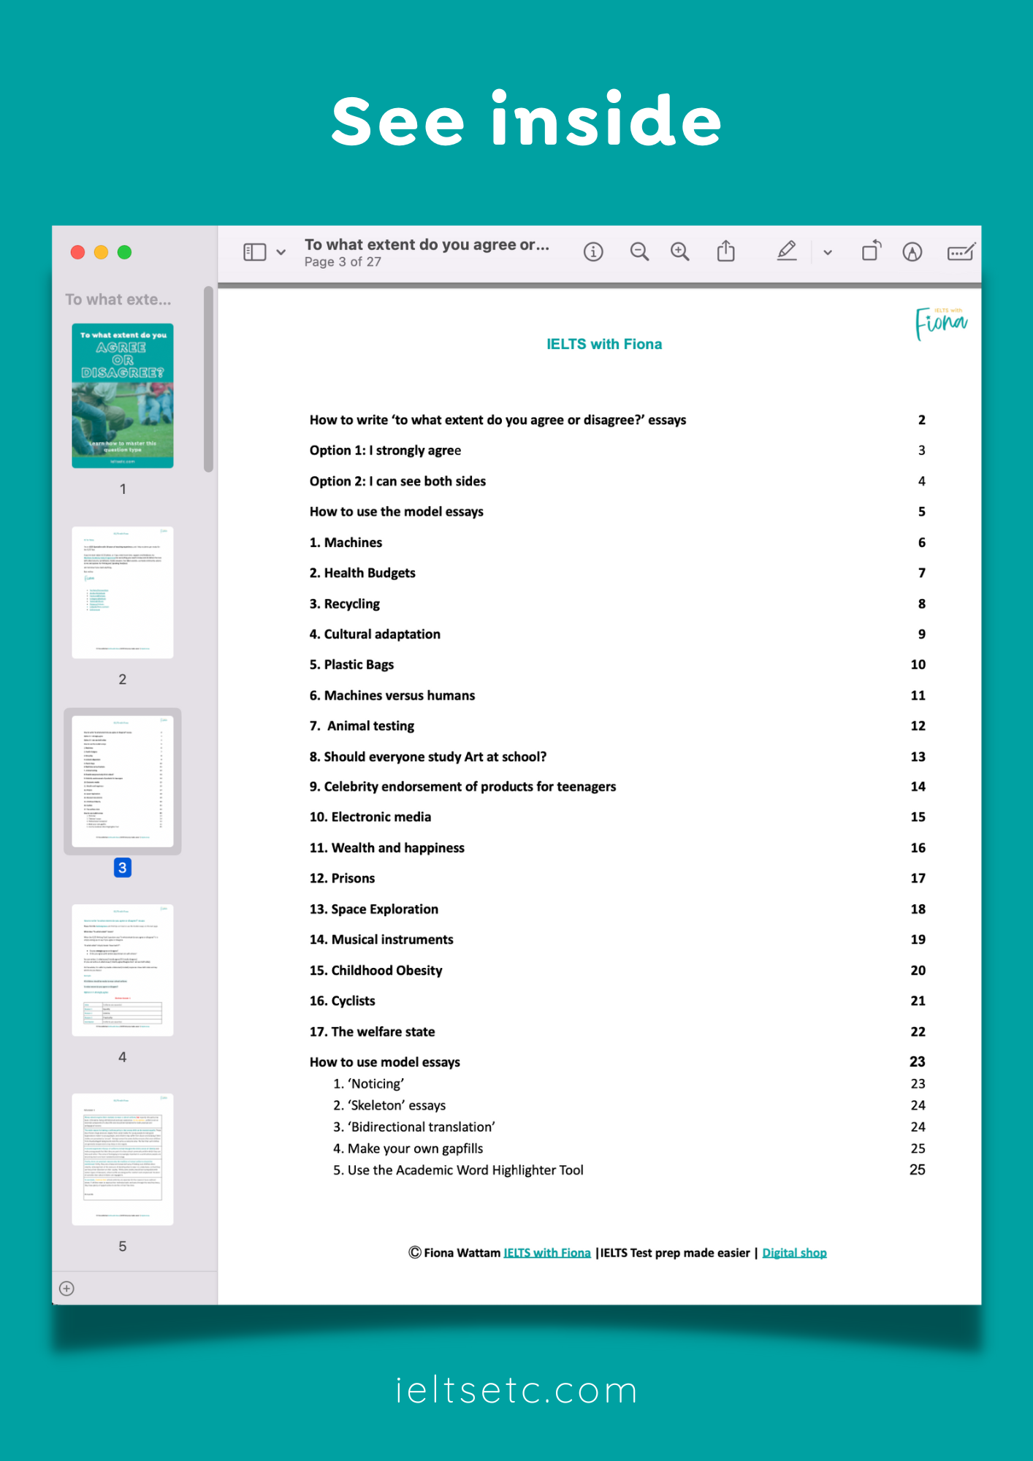Click the rotate page icon
The height and width of the screenshot is (1461, 1033).
871,251
